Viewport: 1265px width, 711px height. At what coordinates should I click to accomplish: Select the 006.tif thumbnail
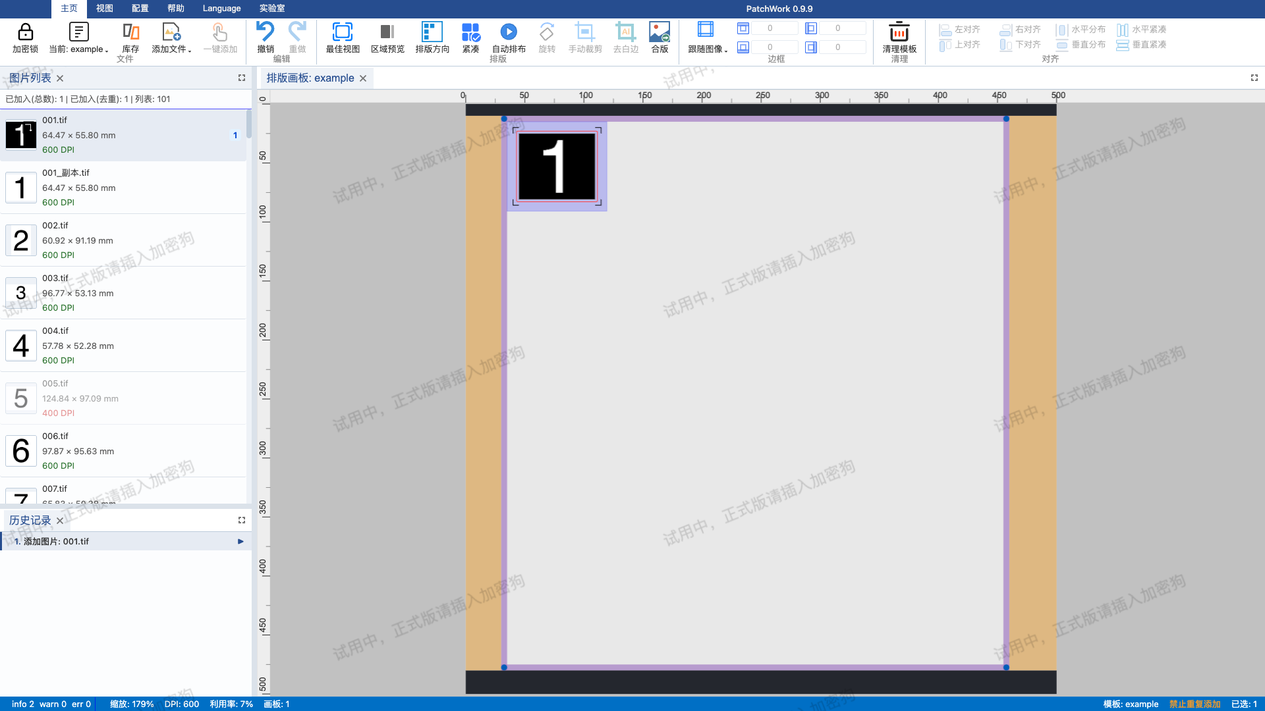click(x=21, y=451)
